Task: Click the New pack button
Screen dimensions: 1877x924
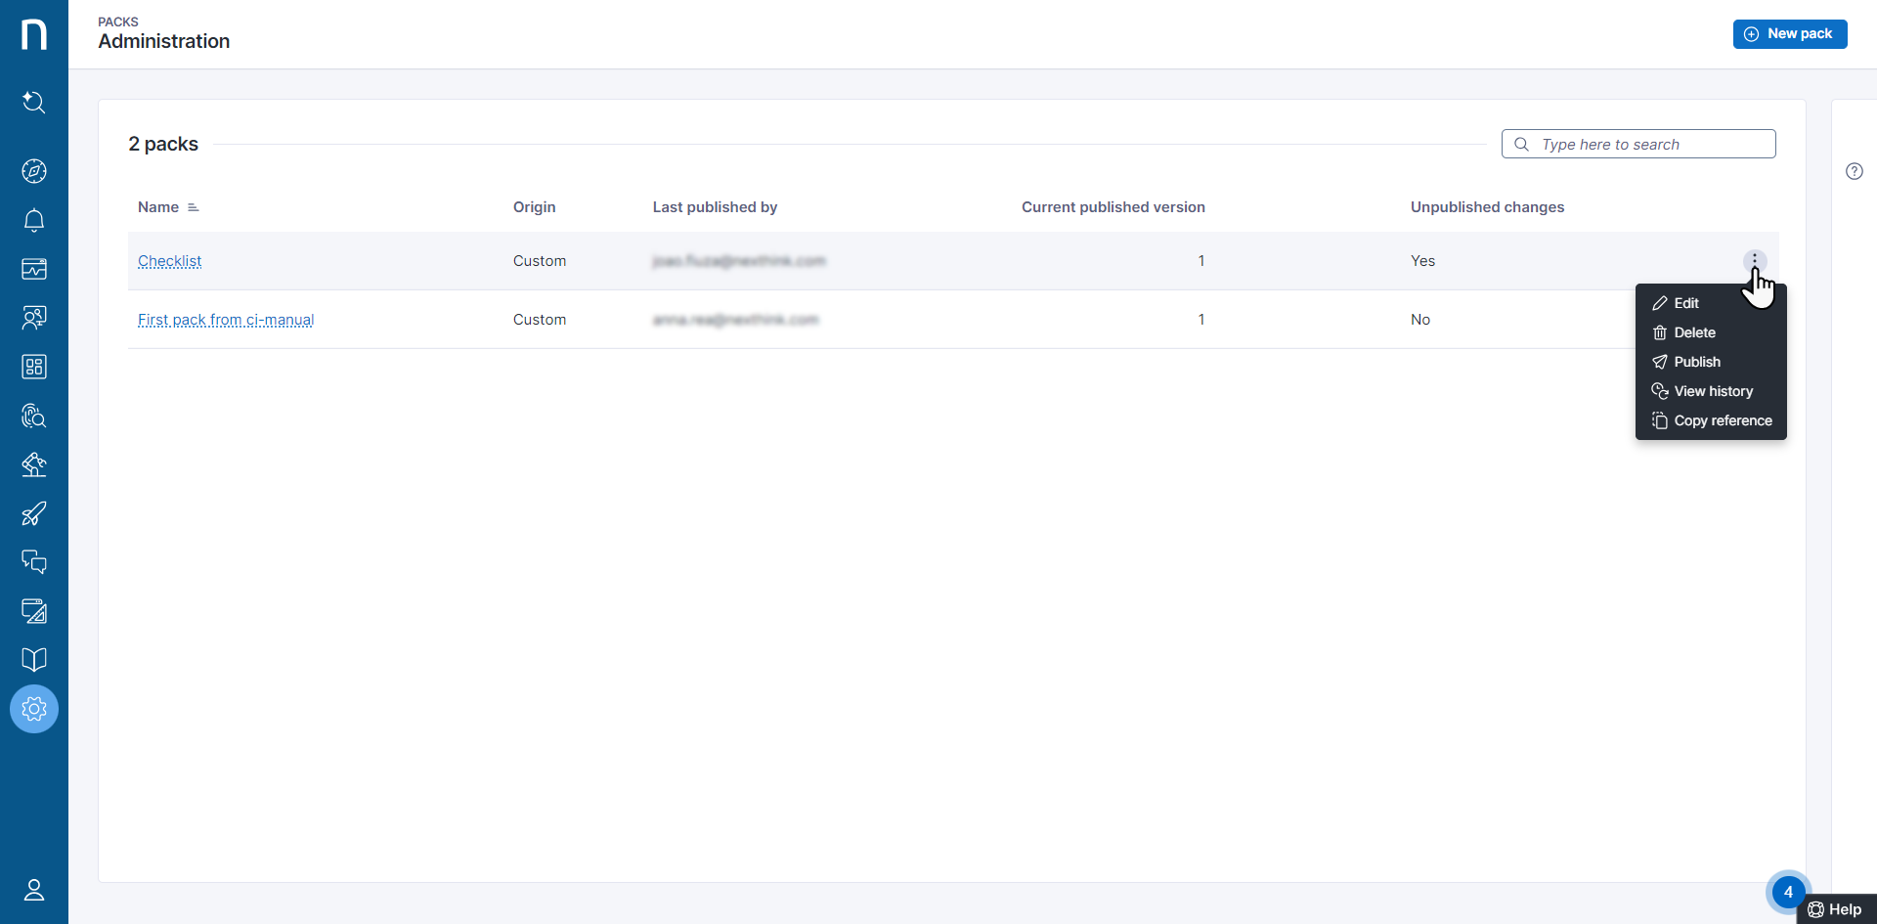Action: pyautogui.click(x=1789, y=33)
